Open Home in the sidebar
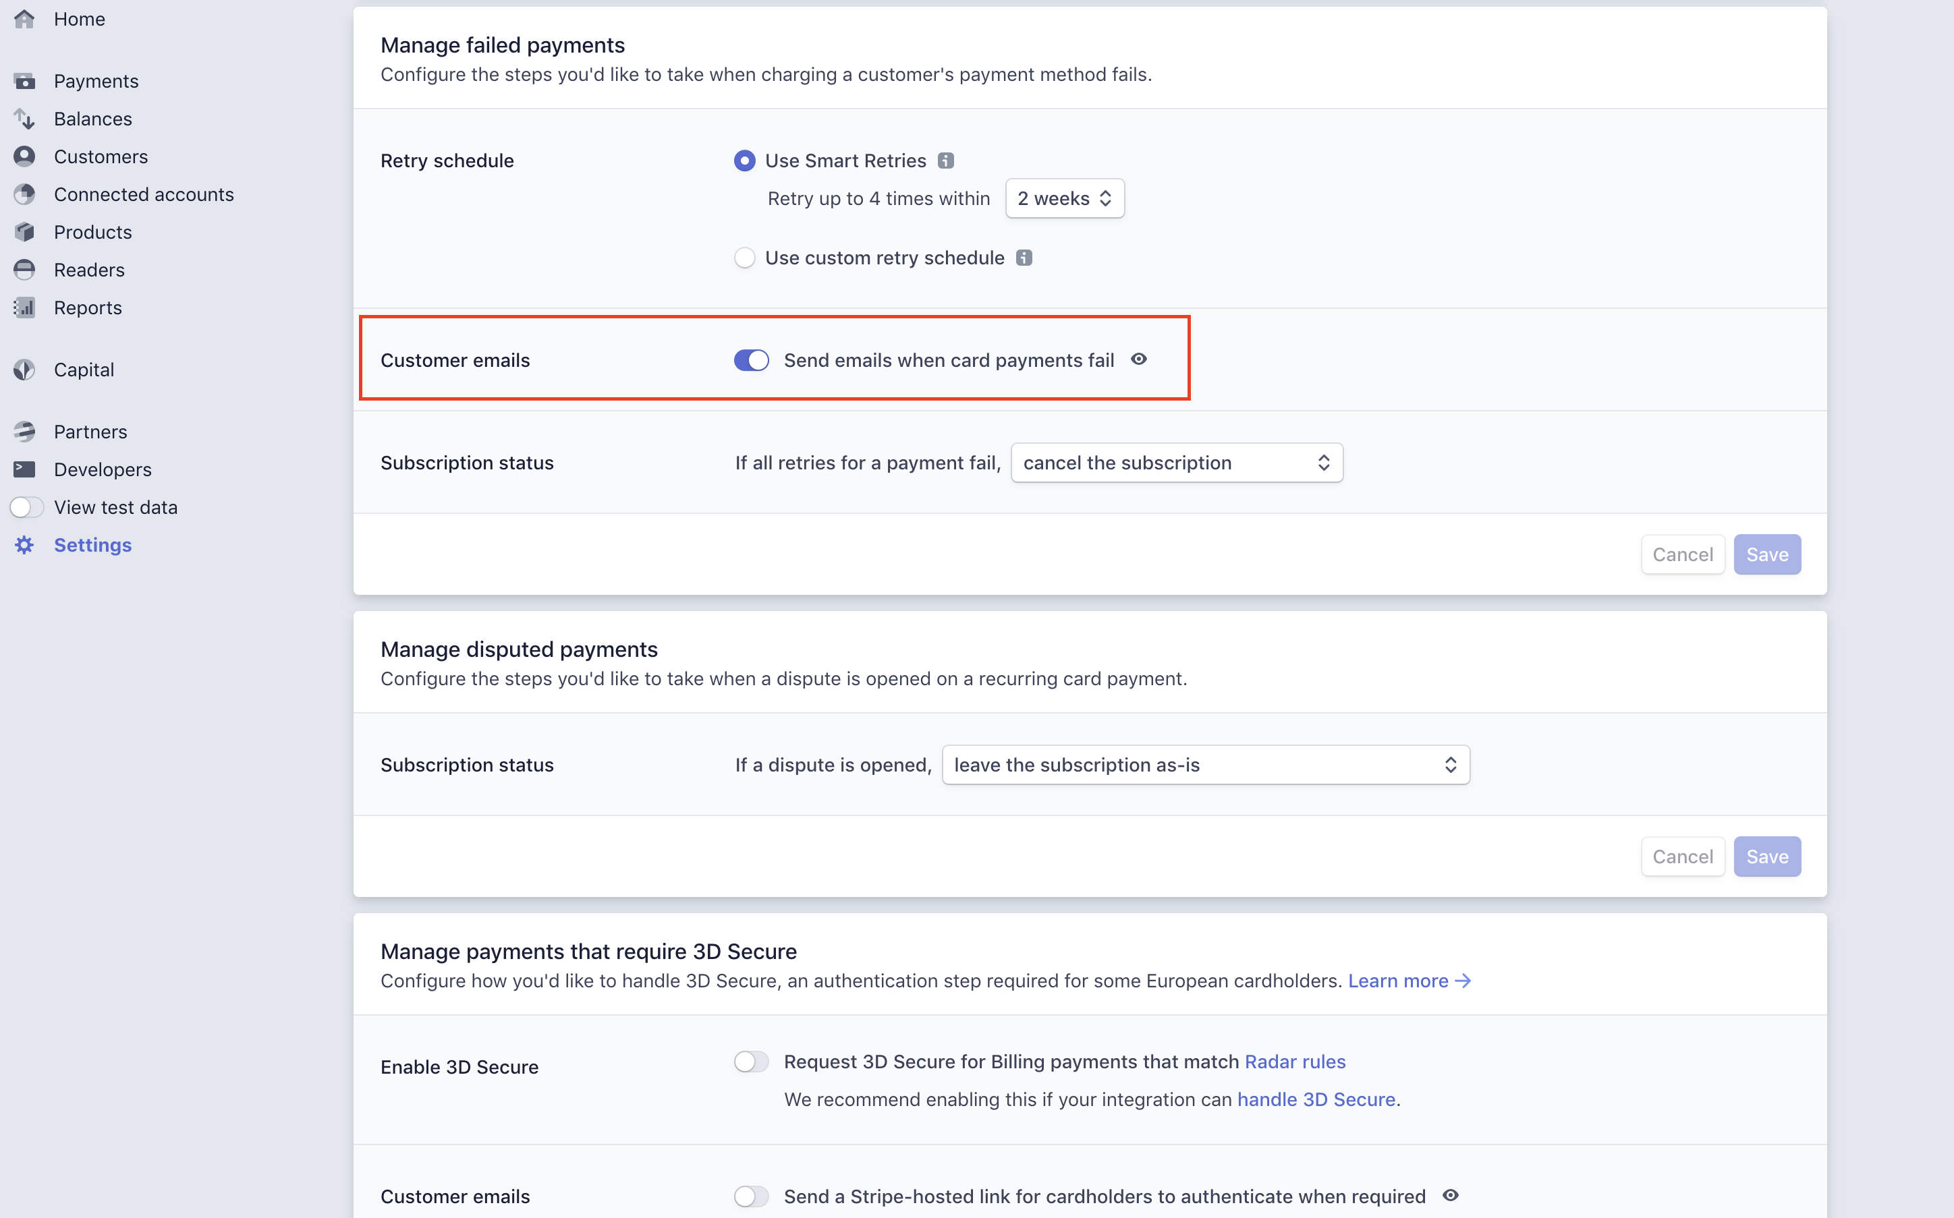 79,18
